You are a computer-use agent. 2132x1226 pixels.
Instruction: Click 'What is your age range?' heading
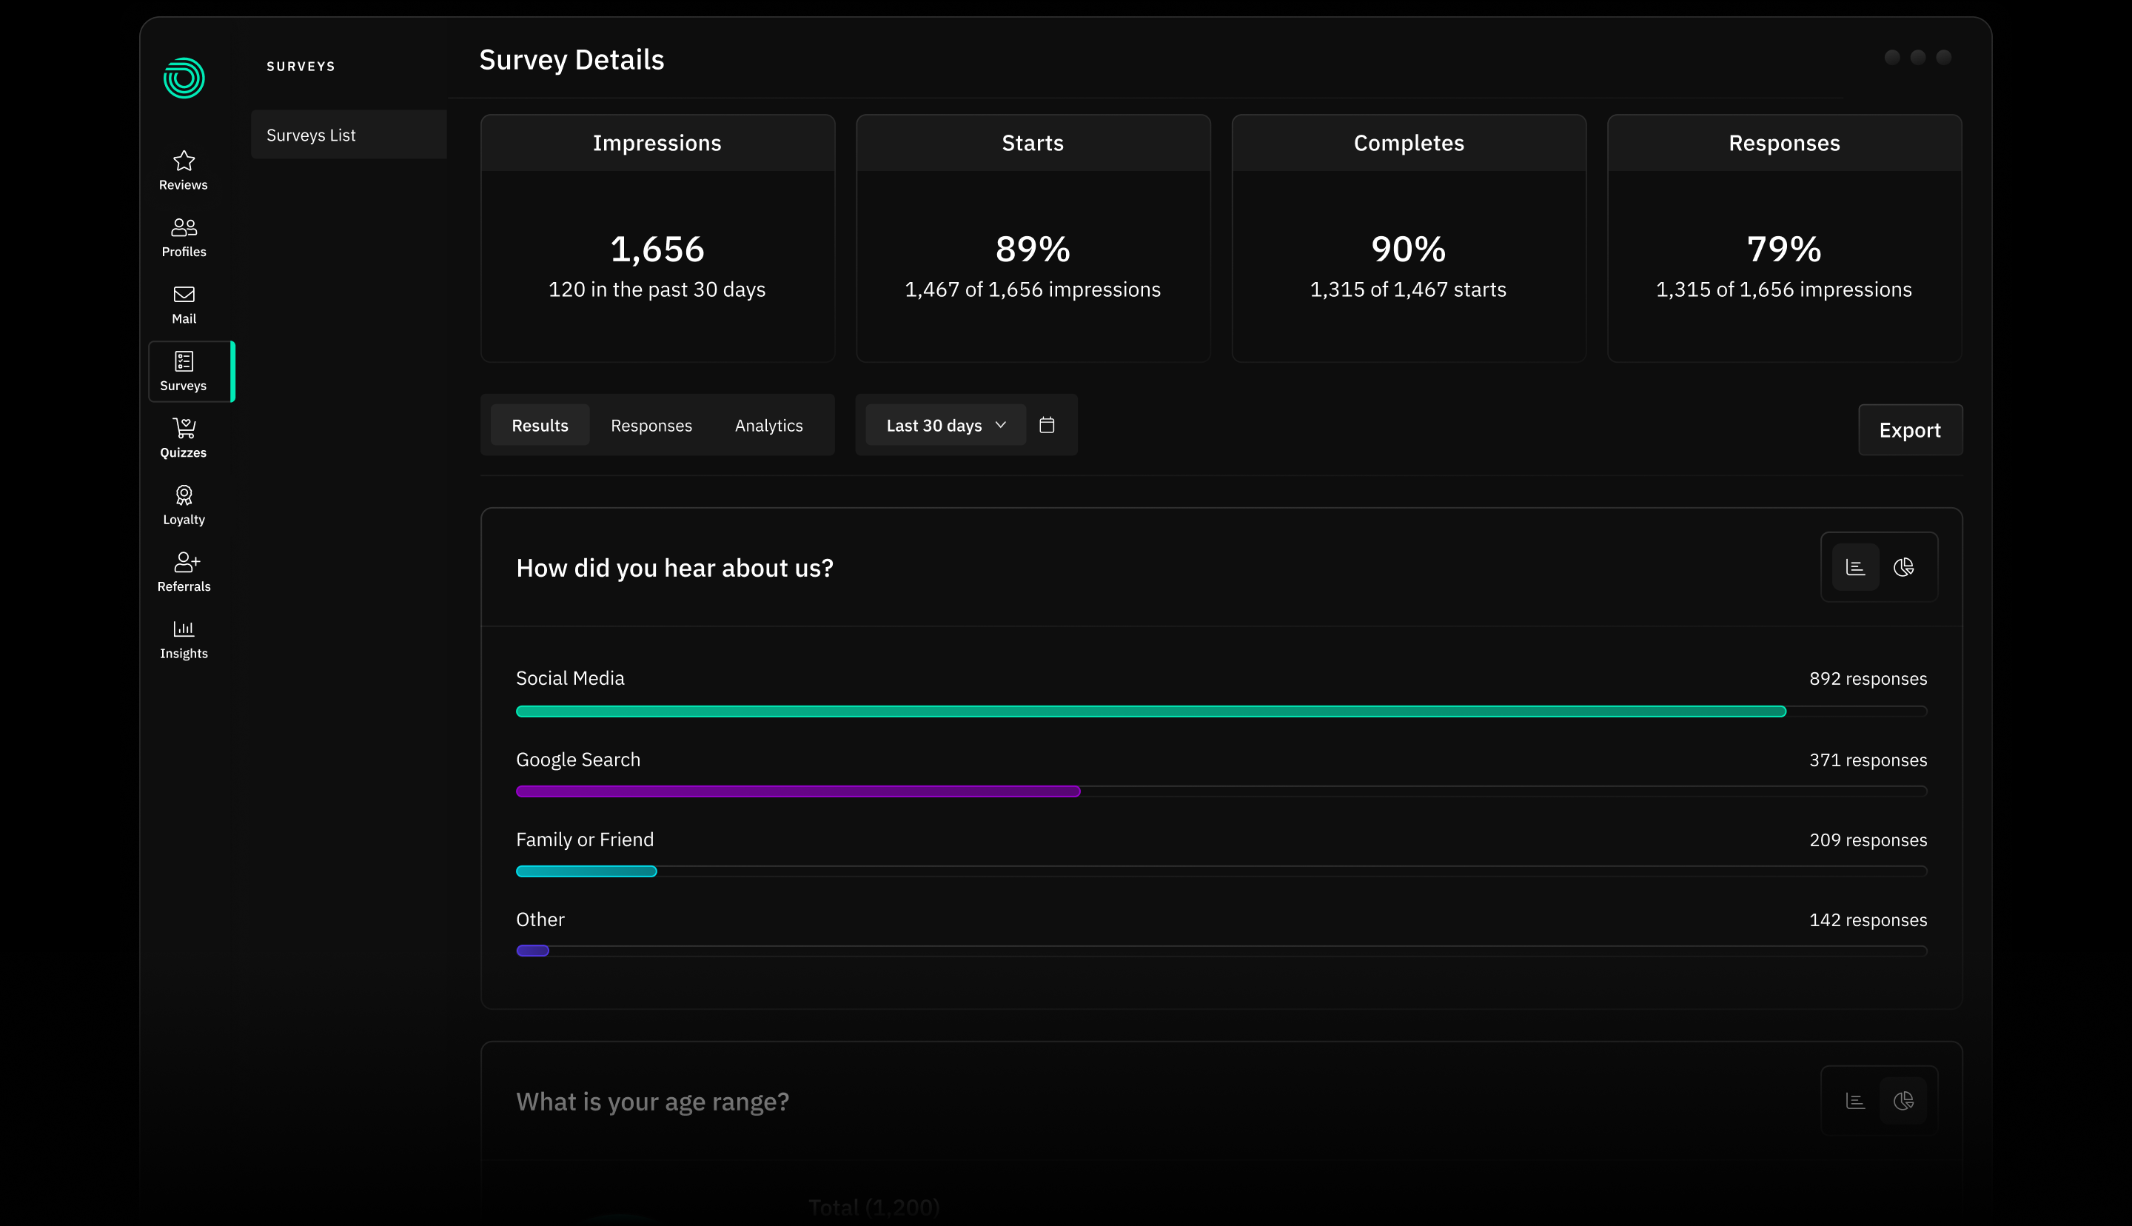652,1102
